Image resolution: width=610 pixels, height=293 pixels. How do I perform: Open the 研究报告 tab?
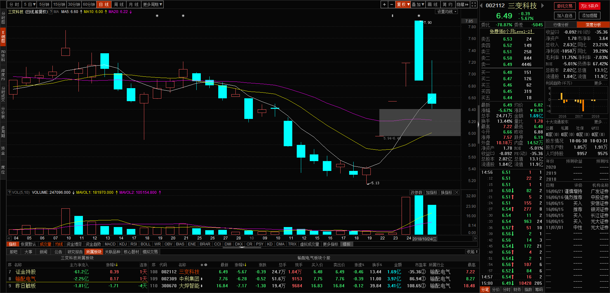(75, 252)
